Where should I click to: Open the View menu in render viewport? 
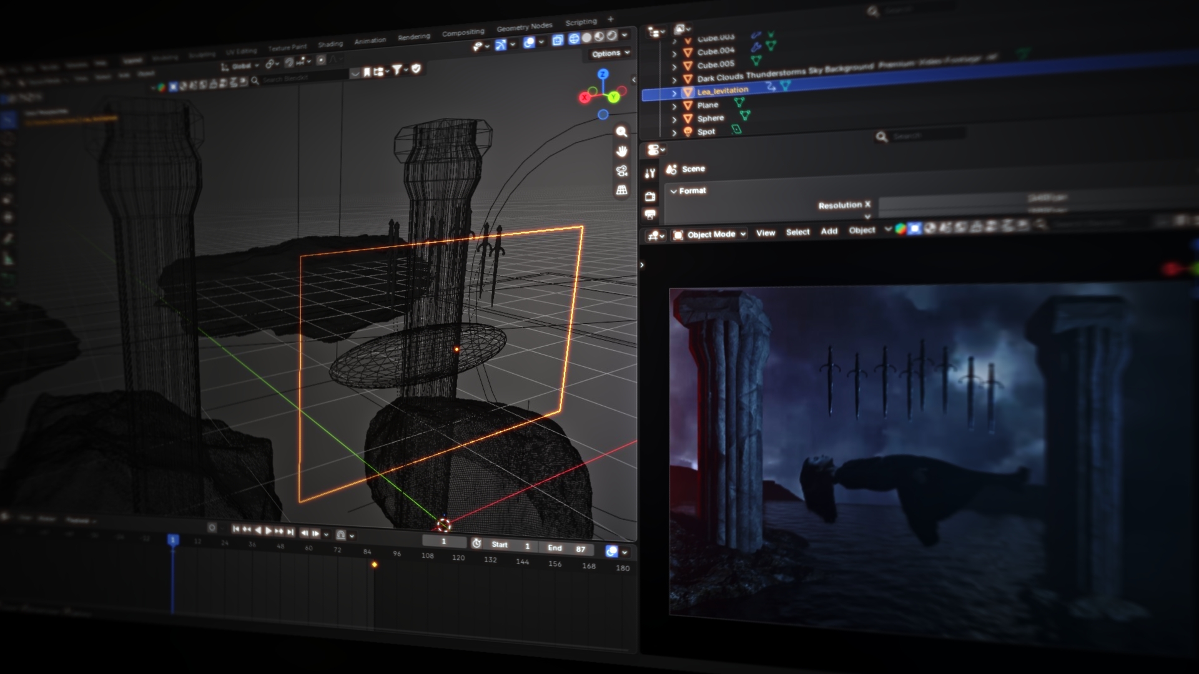(x=766, y=233)
